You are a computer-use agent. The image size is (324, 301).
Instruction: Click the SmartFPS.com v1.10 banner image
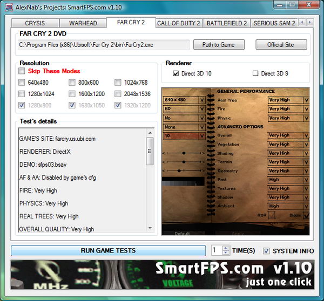pyautogui.click(x=163, y=275)
